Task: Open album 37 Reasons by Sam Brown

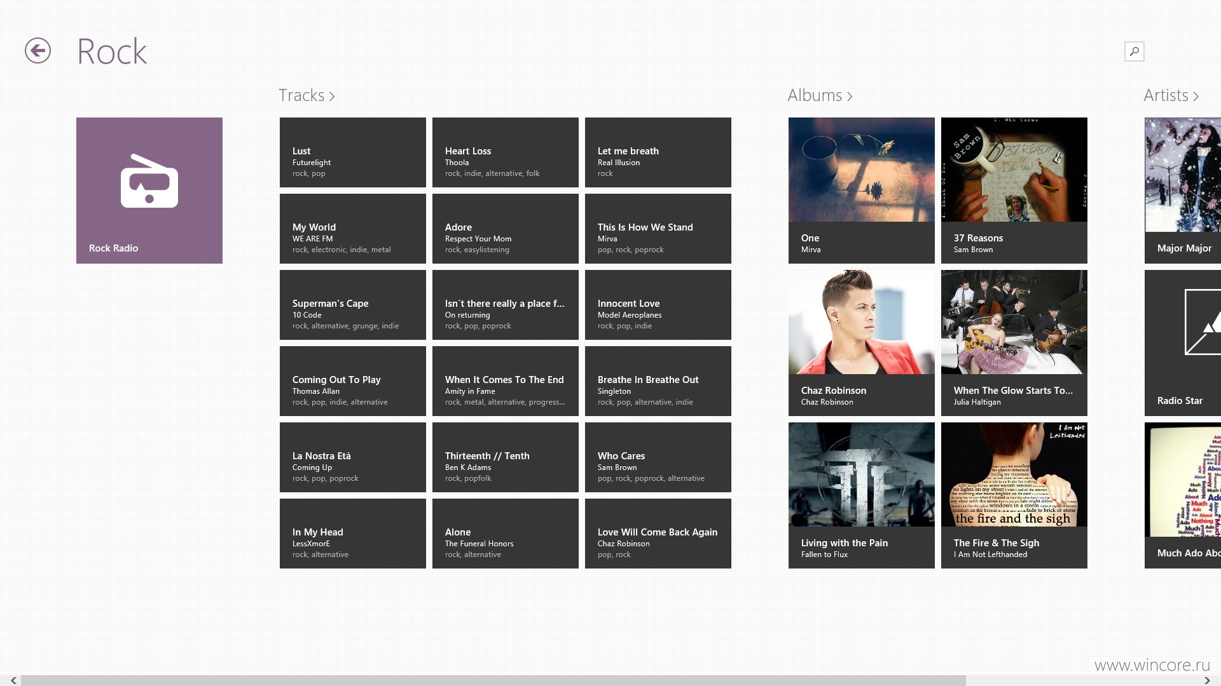Action: tap(1014, 191)
